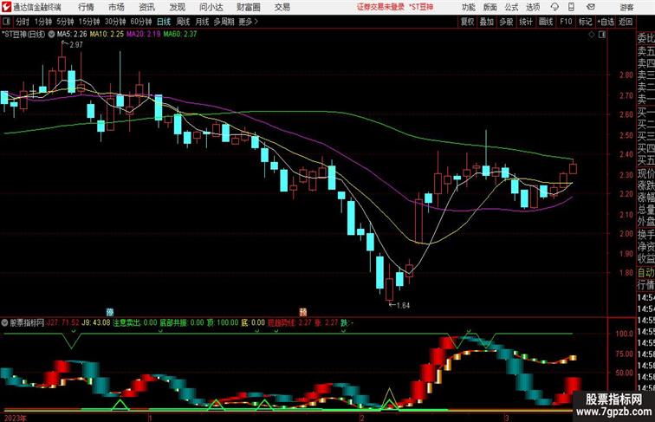Open the 发现 menu
This screenshot has height=422, width=655.
point(177,7)
